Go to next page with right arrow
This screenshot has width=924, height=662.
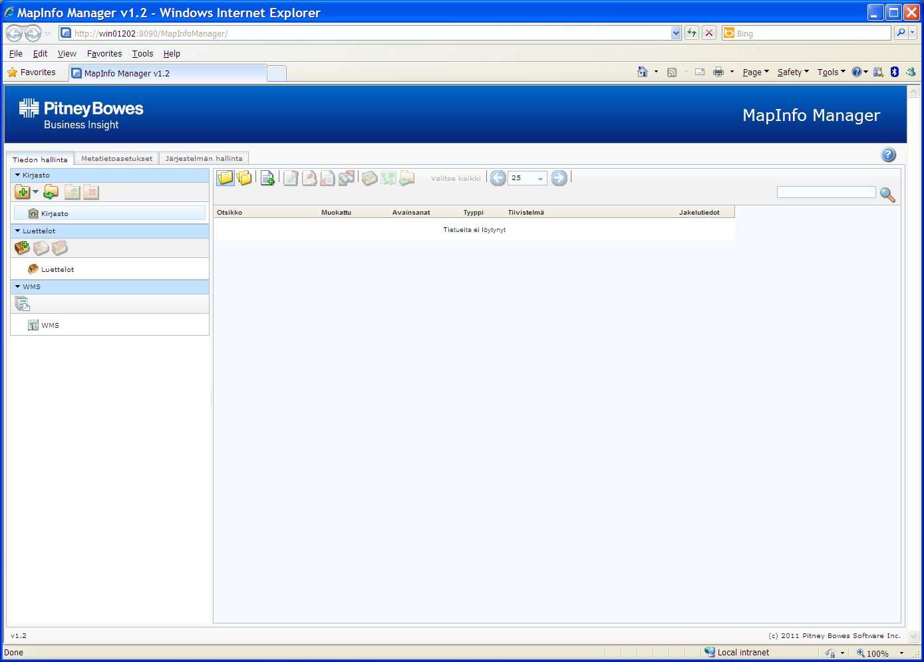[x=559, y=177]
